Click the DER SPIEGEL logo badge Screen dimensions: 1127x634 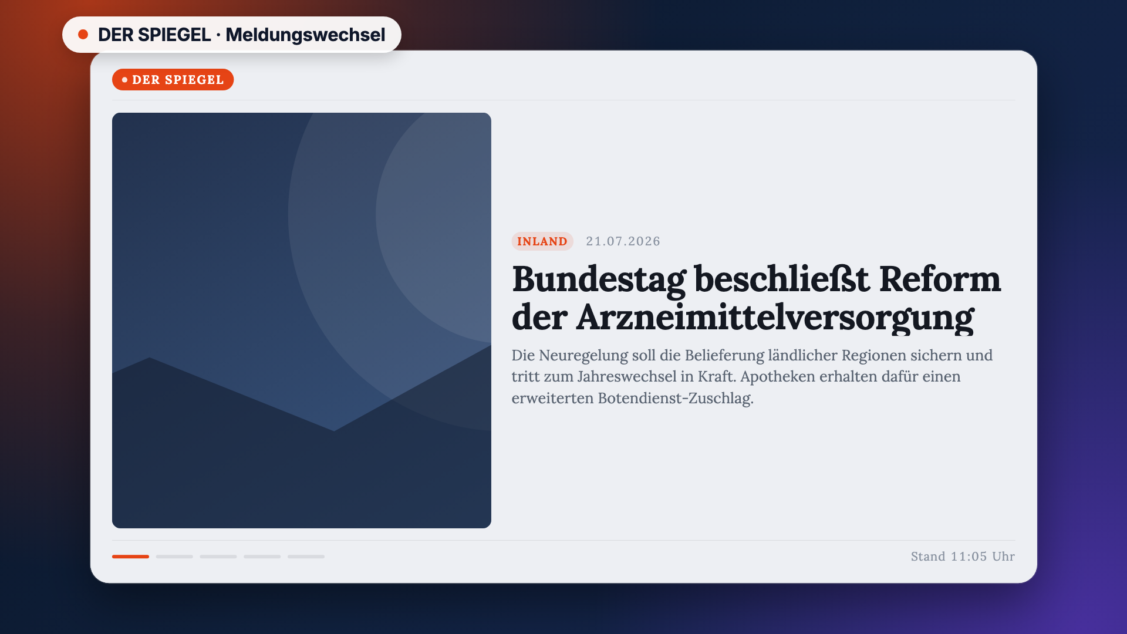click(173, 80)
